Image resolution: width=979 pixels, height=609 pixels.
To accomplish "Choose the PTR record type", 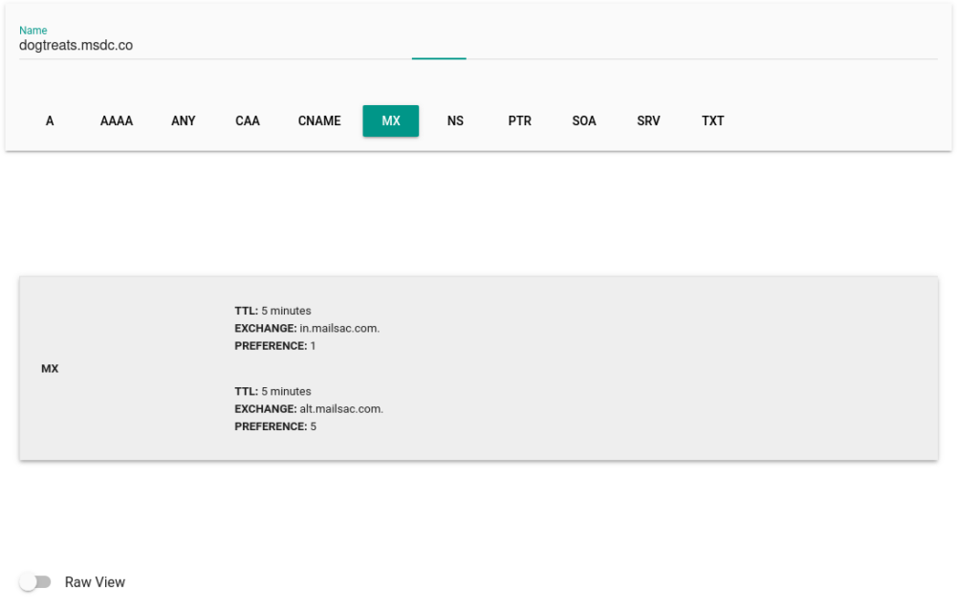I will tap(519, 121).
